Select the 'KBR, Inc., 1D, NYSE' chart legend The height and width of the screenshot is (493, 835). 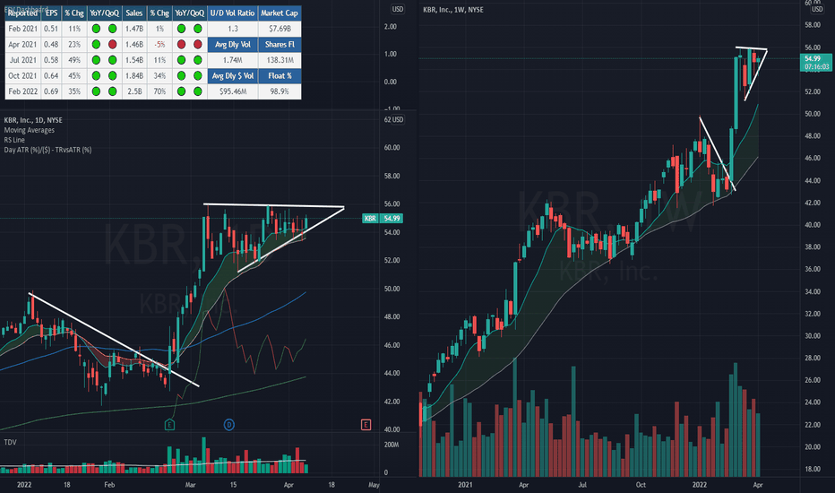33,120
